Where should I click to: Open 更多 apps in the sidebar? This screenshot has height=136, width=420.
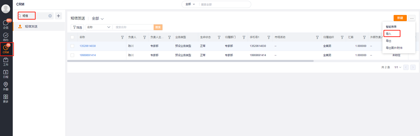[5, 98]
